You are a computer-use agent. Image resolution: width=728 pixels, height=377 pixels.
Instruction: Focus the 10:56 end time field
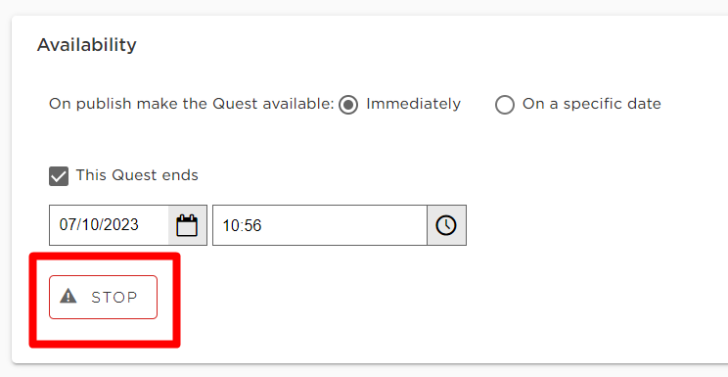320,225
